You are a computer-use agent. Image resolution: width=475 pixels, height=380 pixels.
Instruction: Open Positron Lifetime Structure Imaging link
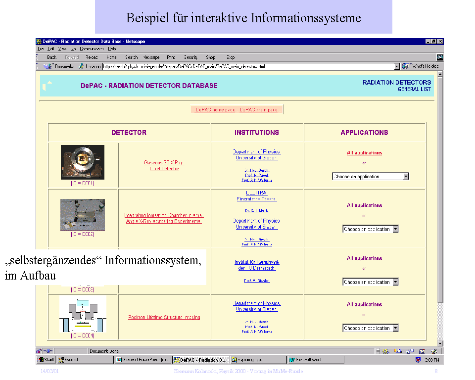[164, 317]
